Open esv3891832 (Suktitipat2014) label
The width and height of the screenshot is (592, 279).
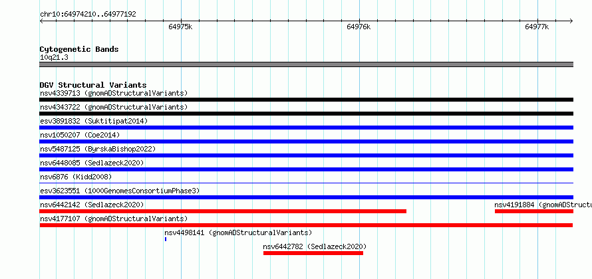(x=94, y=121)
